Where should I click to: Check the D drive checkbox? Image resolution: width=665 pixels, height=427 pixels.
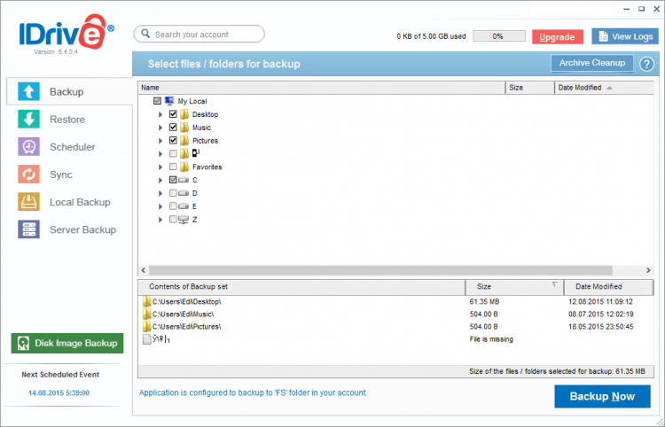(x=173, y=193)
